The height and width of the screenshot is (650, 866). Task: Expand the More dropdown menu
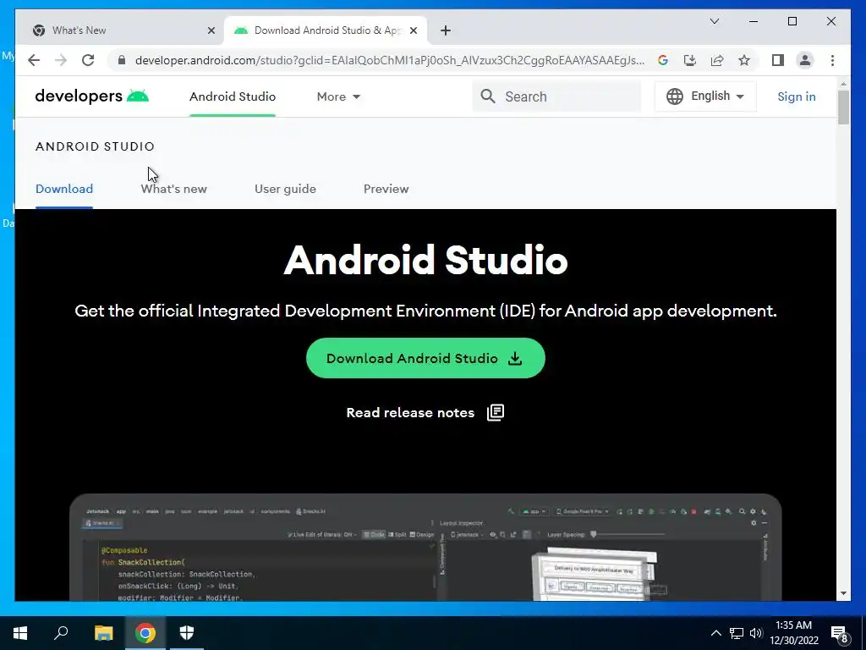[338, 96]
